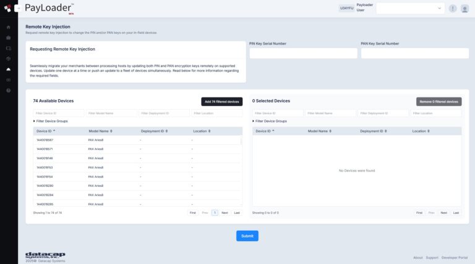
Task: Click the alert exclamation icon in header
Action: click(453, 9)
